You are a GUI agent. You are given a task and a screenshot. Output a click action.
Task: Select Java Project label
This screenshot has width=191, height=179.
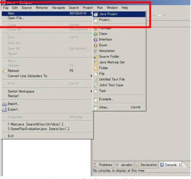pyautogui.click(x=109, y=14)
